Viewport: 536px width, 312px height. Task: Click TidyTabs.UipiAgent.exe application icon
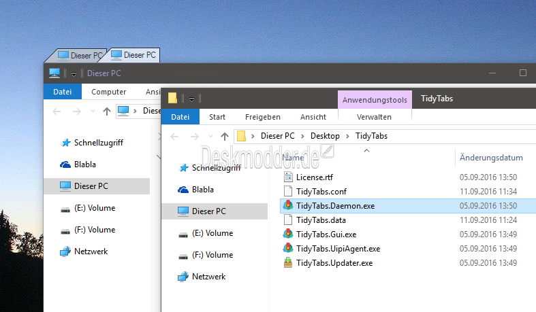tap(288, 248)
